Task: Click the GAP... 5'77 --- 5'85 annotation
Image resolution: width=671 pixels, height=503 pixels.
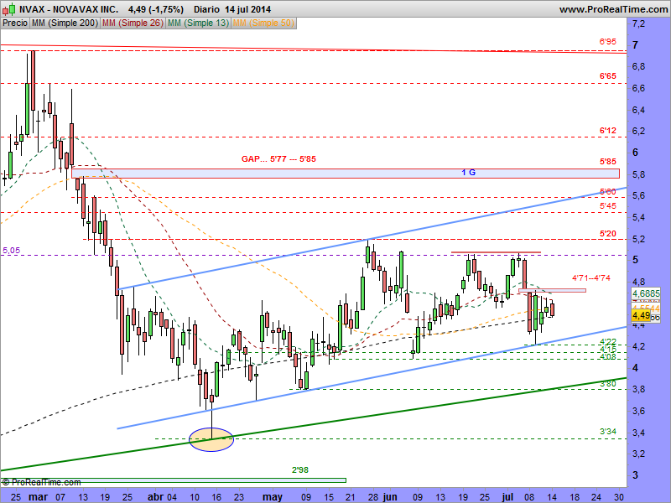Action: pos(278,159)
